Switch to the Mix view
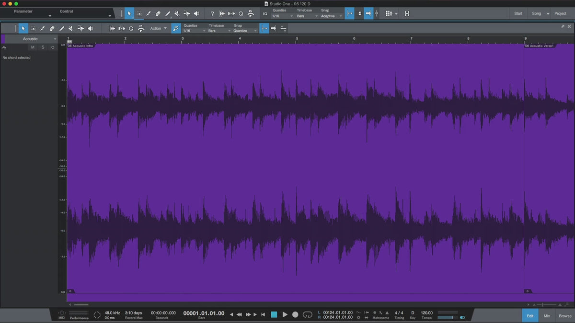This screenshot has width=575, height=323. [547, 316]
